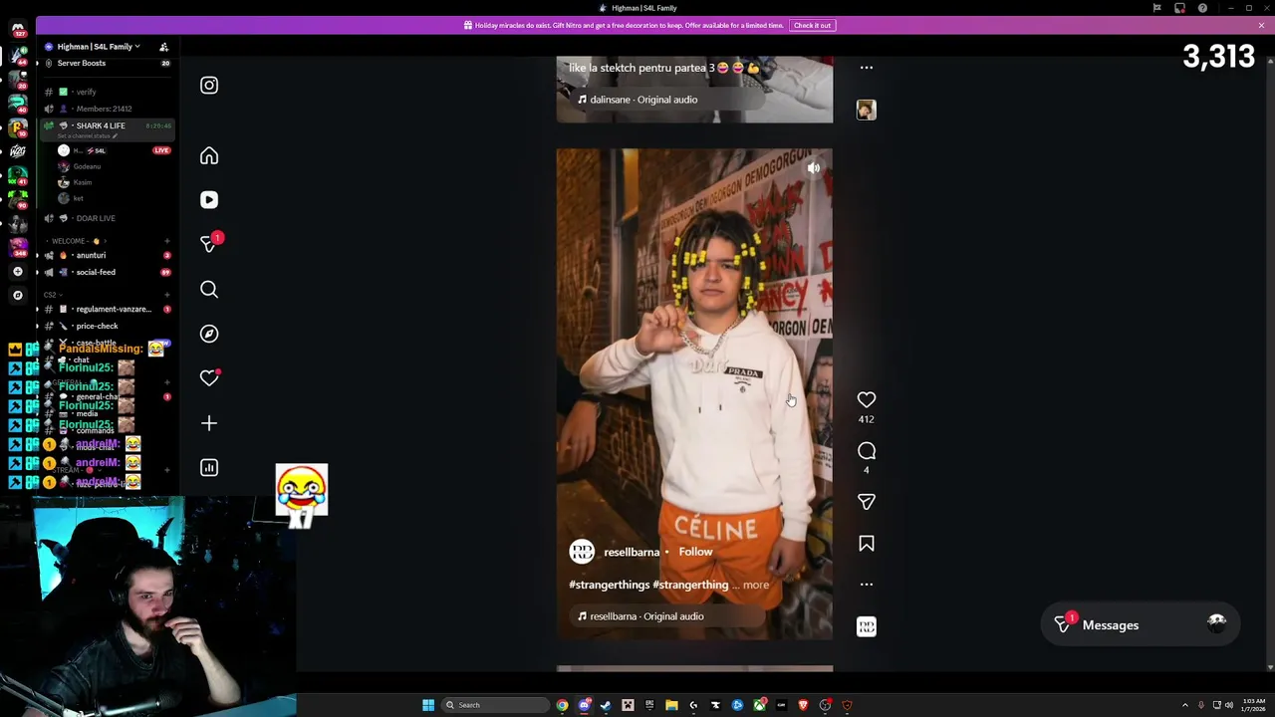Image resolution: width=1275 pixels, height=717 pixels.
Task: Open Discord Discover servers icon
Action: (18, 295)
